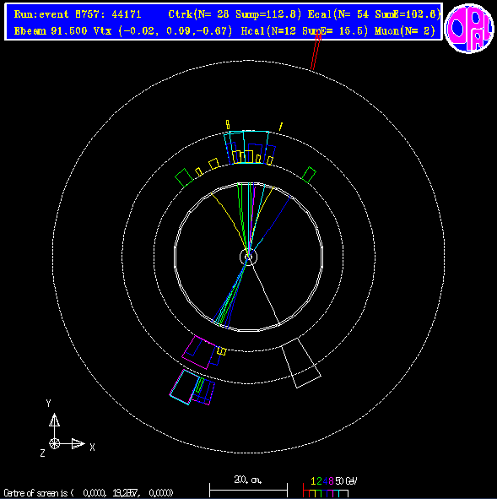Click the Muon N=2 header text

tap(405, 31)
